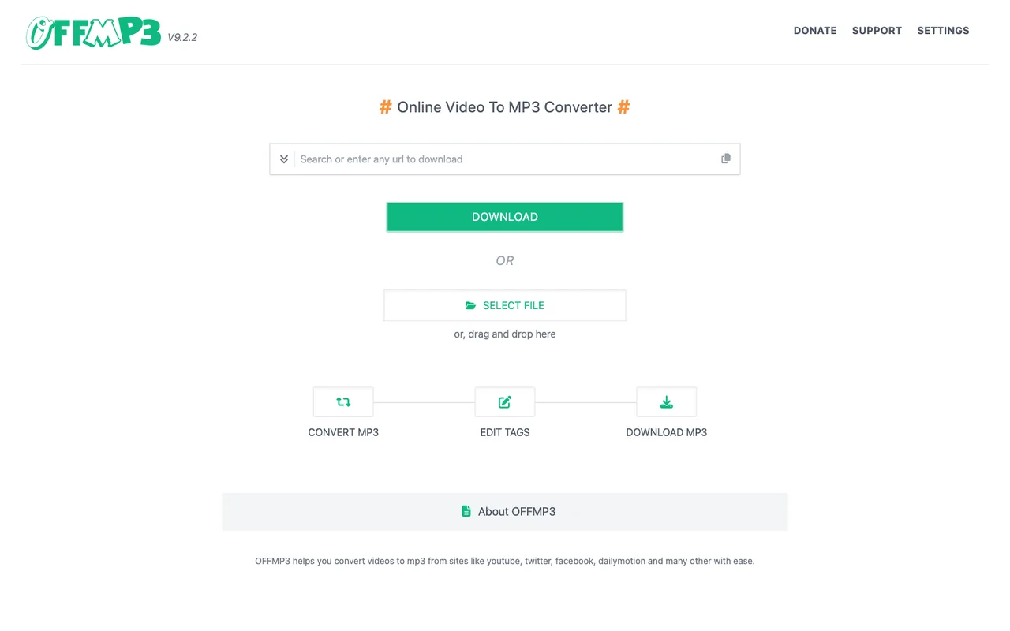Click the Convert MP3 arrows icon
1010x631 pixels.
(343, 401)
